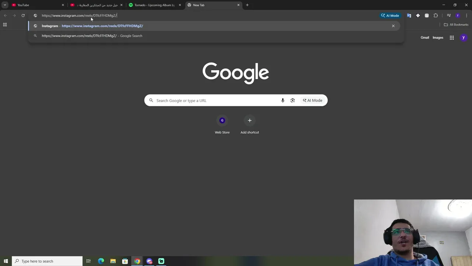Viewport: 472px width, 266px height.
Task: Open the green app icon in taskbar
Action: [161, 261]
